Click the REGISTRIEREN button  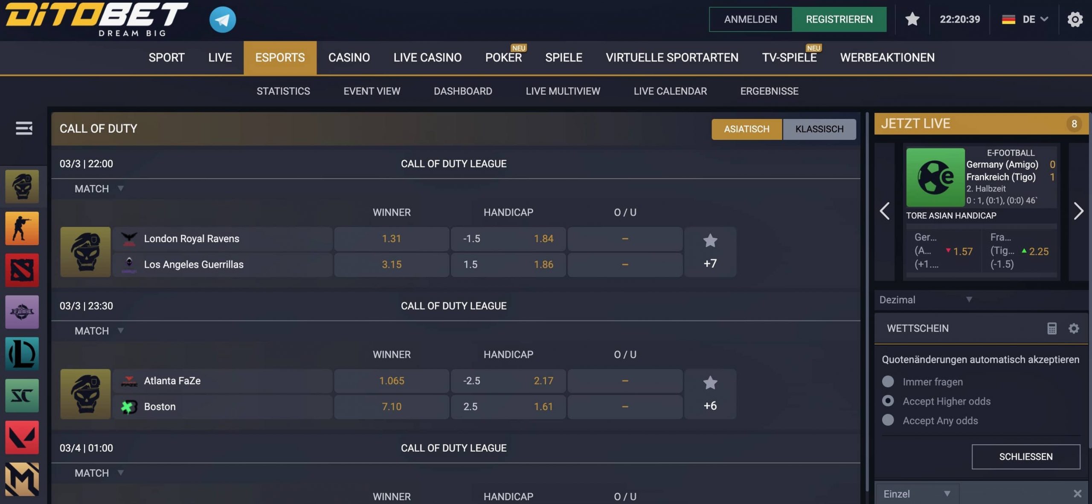839,19
